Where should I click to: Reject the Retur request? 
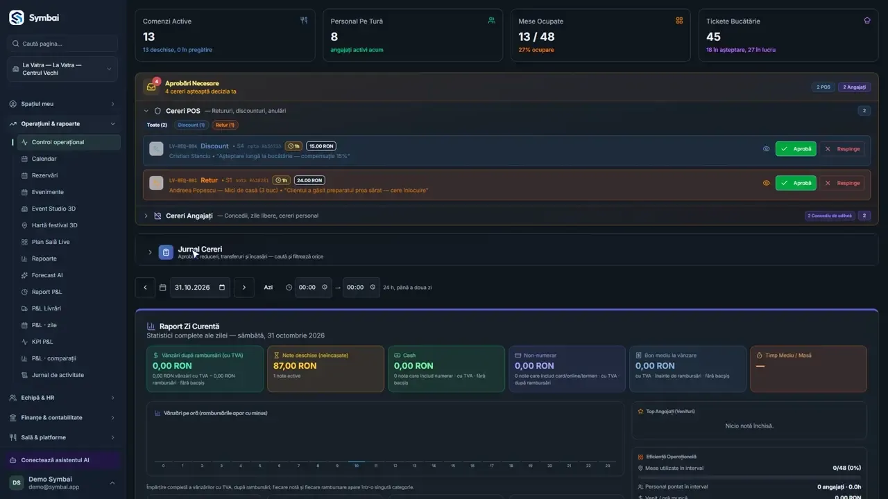(x=842, y=183)
